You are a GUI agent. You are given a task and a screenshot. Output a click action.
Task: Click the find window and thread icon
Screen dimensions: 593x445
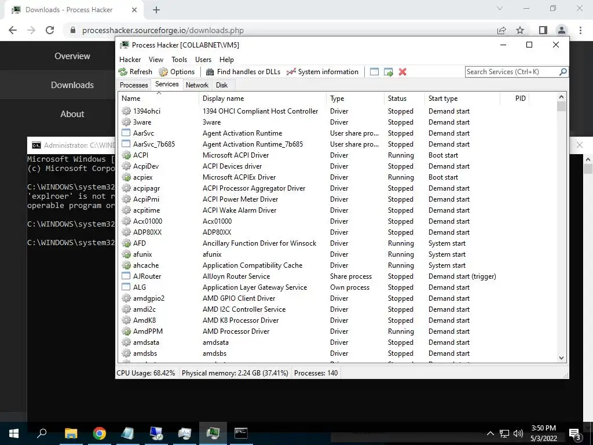(389, 72)
